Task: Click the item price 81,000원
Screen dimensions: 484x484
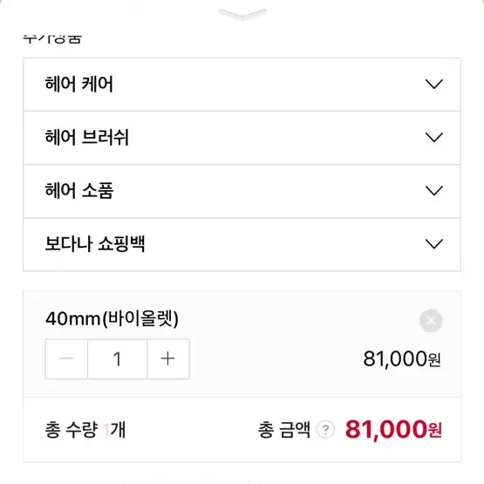Action: (x=402, y=359)
